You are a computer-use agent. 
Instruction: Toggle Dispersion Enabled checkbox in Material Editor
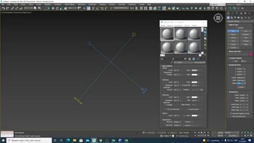click(x=166, y=105)
